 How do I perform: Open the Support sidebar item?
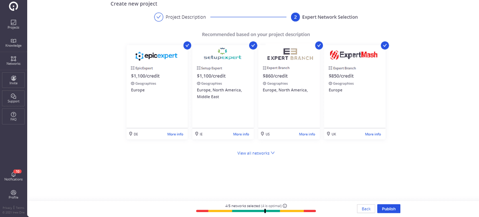[x=14, y=98]
